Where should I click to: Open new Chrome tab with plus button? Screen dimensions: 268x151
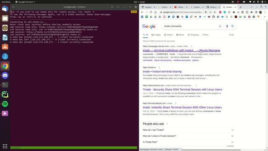tap(240, 7)
